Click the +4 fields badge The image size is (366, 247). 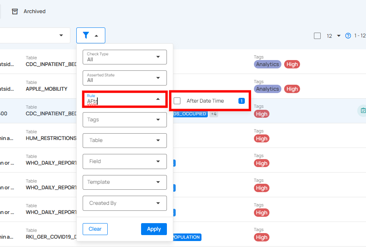coord(213,114)
